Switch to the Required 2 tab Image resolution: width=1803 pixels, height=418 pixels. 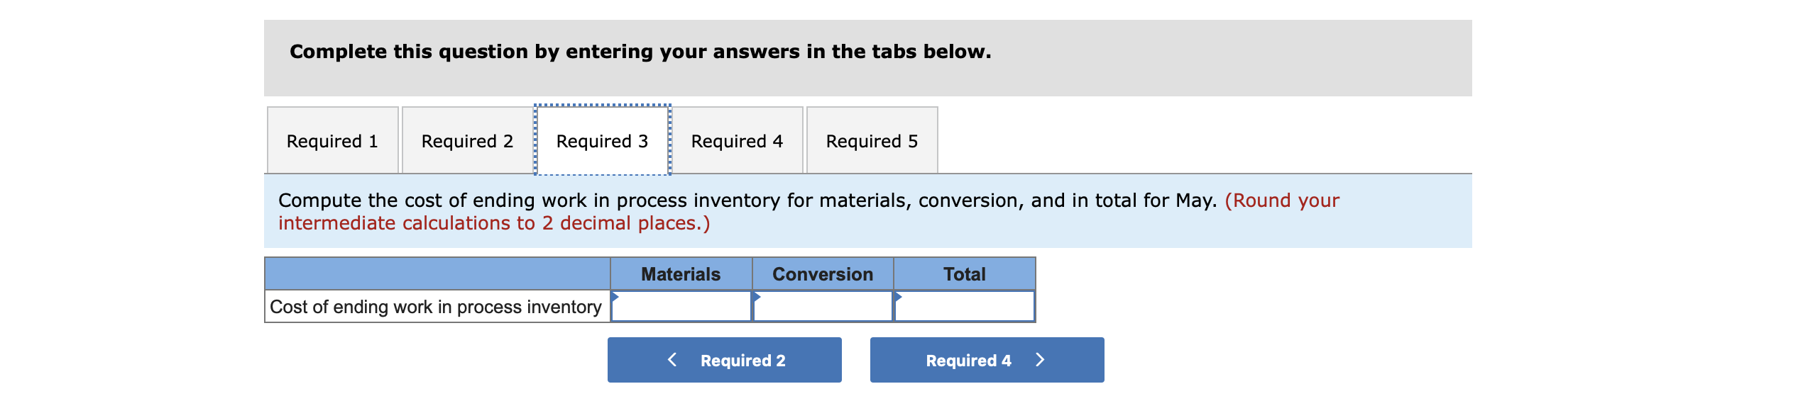(x=466, y=140)
